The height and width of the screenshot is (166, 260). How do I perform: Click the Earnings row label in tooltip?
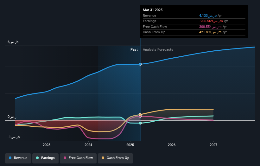coord(149,21)
